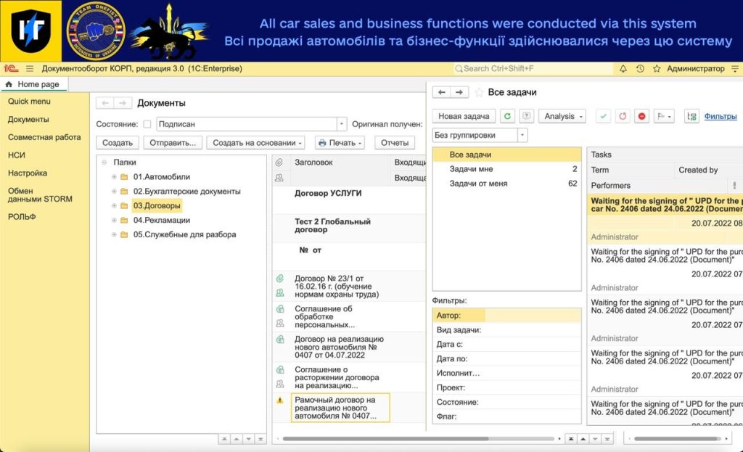Click the red circular redirect-arrow icon
The width and height of the screenshot is (743, 452).
point(623,116)
